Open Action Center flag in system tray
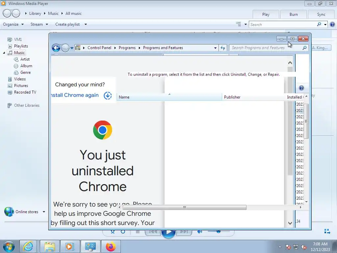The image size is (337, 253). pyautogui.click(x=288, y=247)
